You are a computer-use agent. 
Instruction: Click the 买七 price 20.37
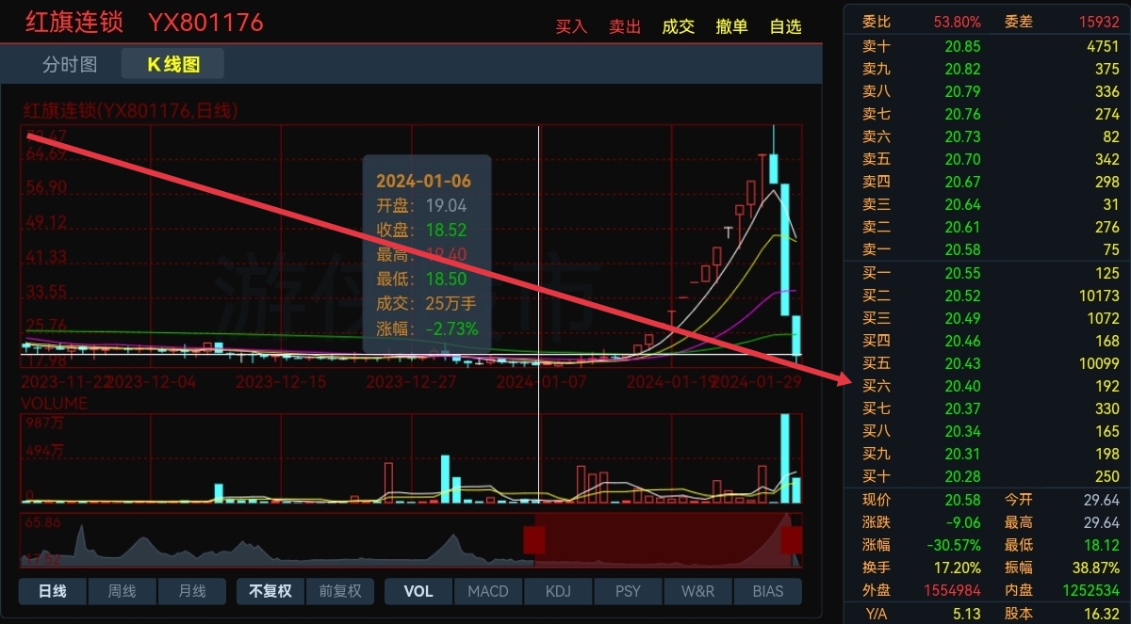(962, 408)
